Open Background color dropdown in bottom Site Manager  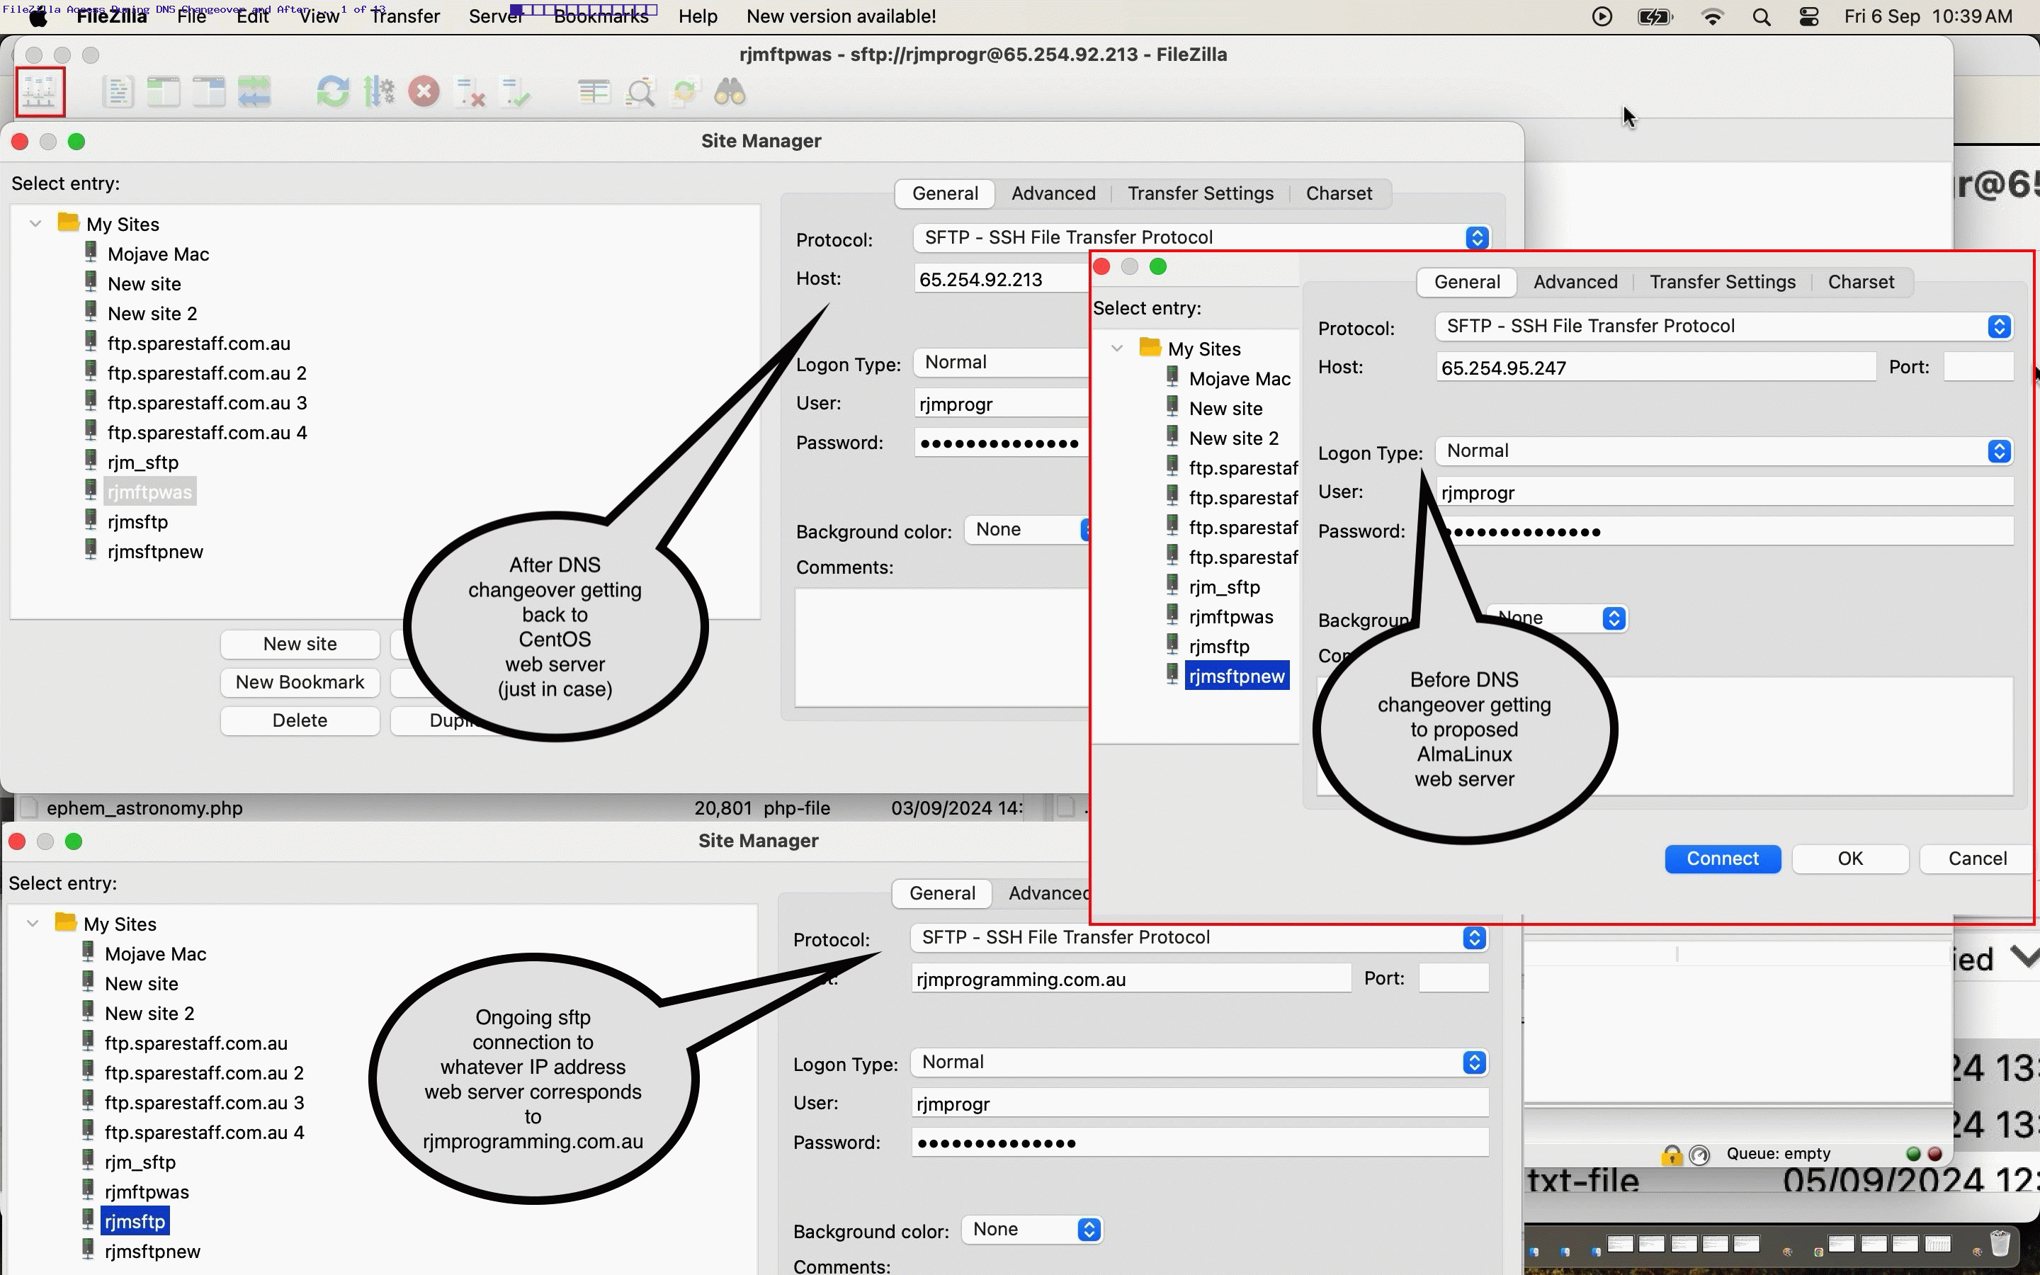1032,1230
